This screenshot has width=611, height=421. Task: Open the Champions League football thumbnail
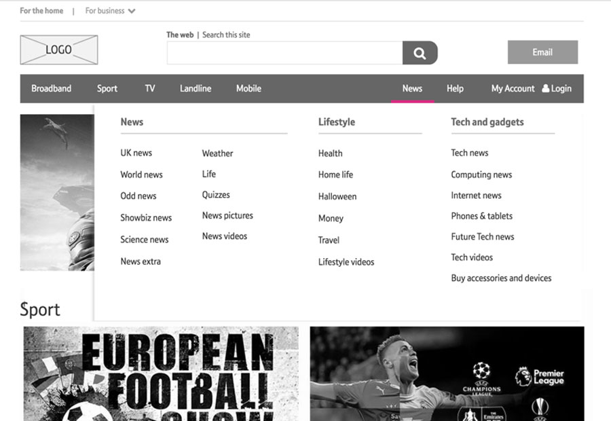(x=447, y=373)
